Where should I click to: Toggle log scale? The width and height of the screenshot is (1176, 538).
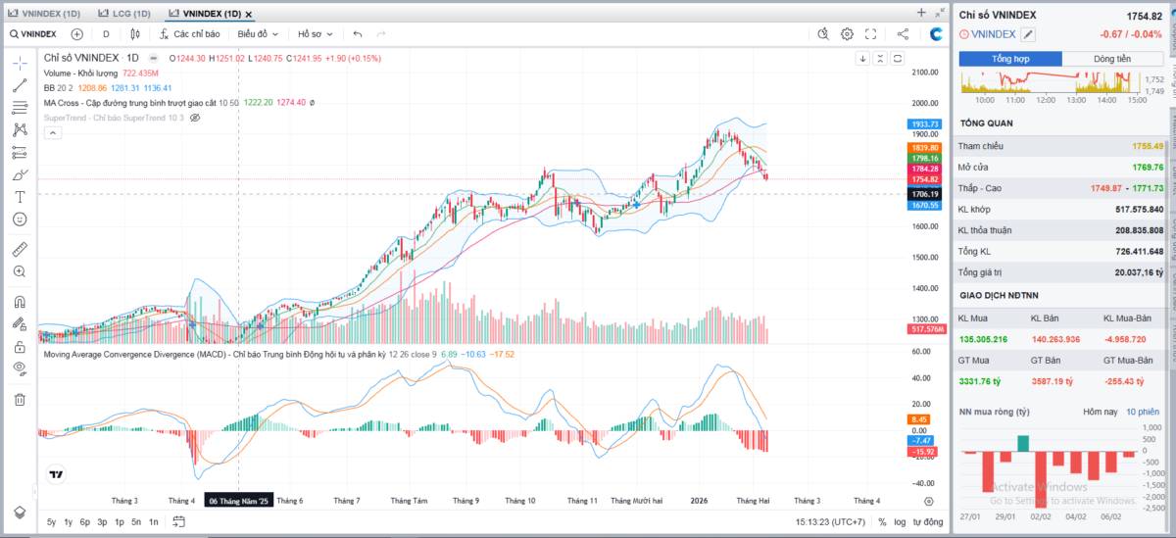(x=900, y=522)
